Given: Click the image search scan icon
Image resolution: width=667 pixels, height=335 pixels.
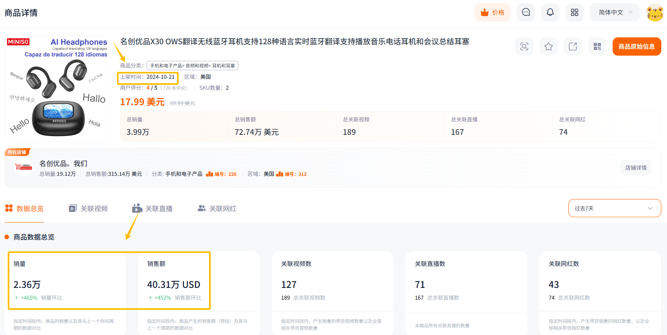Looking at the screenshot, I should (x=524, y=46).
